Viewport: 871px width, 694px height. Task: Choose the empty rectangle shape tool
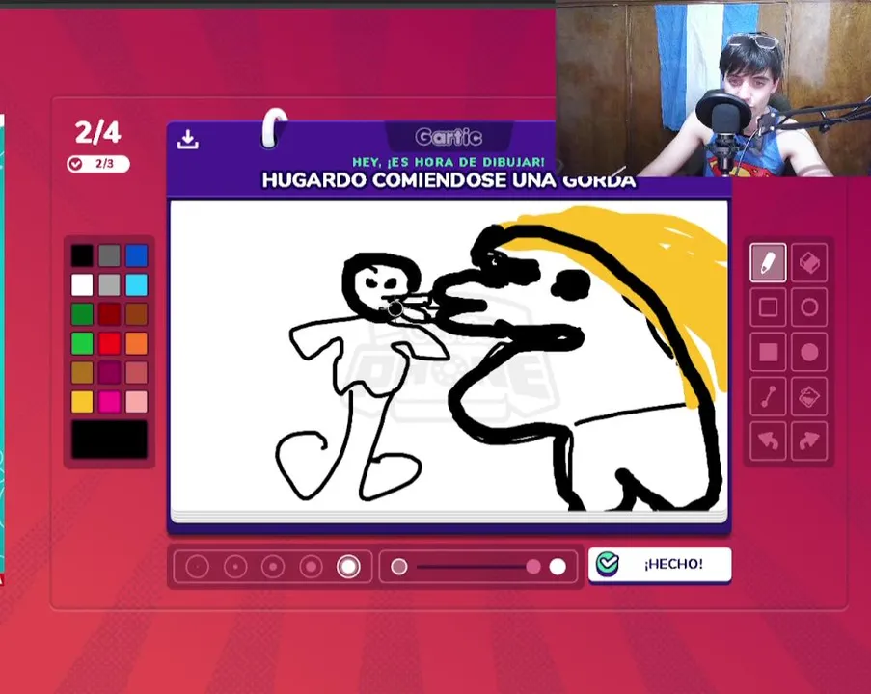tap(768, 307)
